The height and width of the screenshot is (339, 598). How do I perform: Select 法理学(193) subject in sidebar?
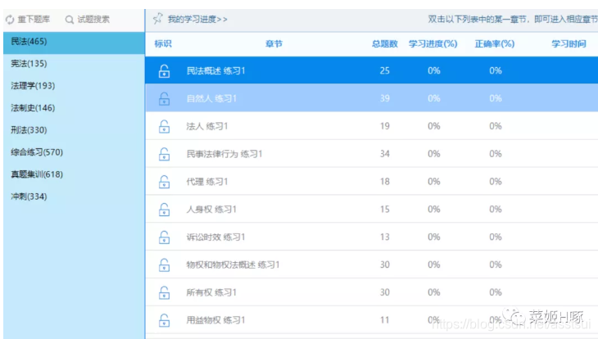click(74, 86)
